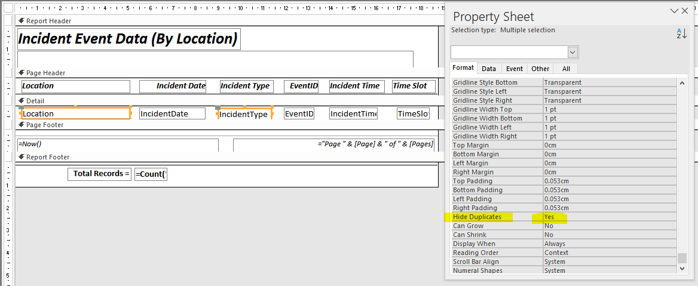Click the Bottom Margin value 0cm
The height and width of the screenshot is (286, 698).
[x=610, y=154]
